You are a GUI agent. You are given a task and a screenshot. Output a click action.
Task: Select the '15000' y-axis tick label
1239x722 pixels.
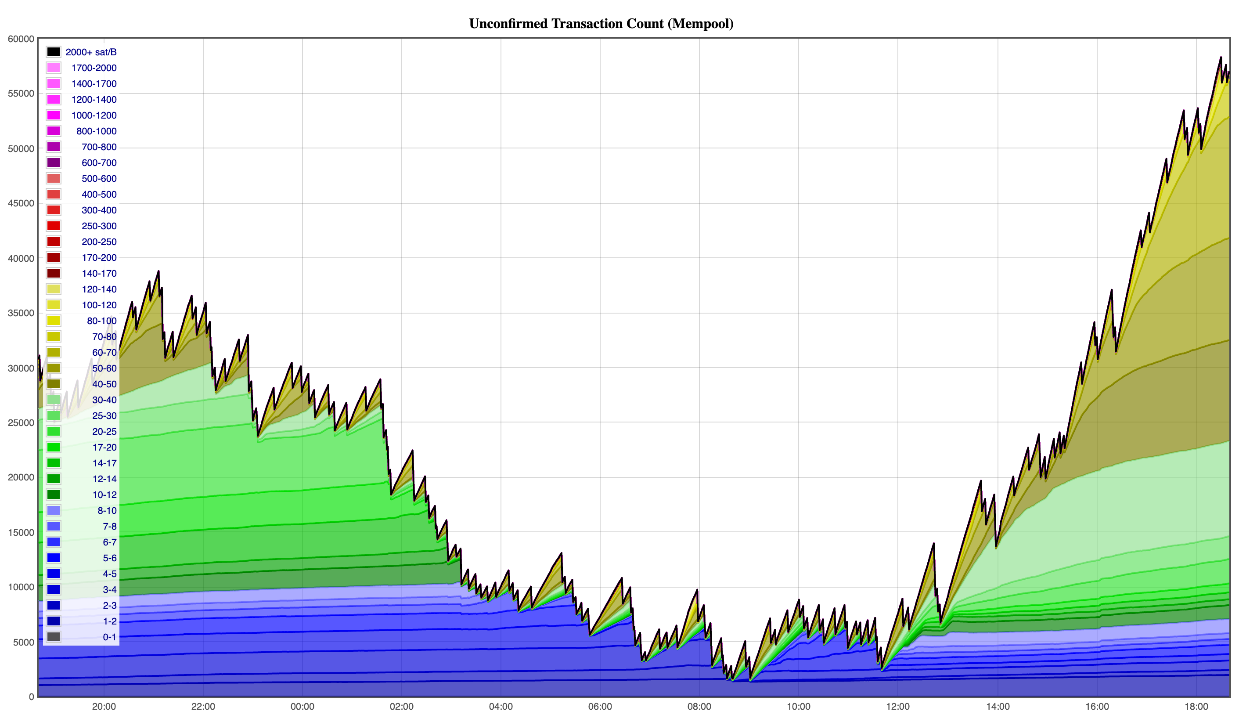(x=21, y=532)
